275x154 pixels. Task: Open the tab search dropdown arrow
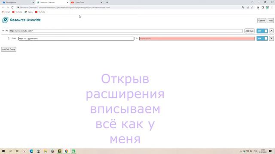pos(252,2)
